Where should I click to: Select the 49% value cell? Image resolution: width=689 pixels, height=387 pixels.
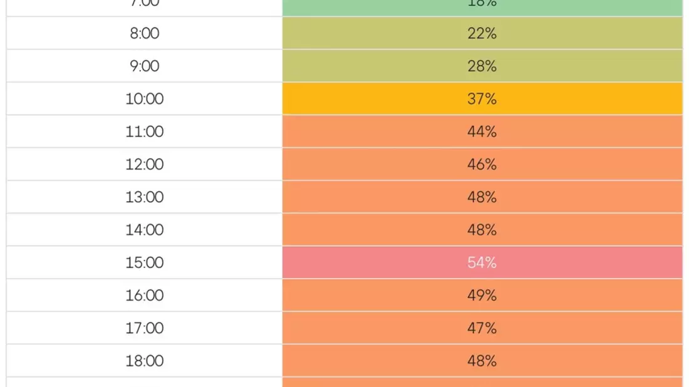pos(482,295)
